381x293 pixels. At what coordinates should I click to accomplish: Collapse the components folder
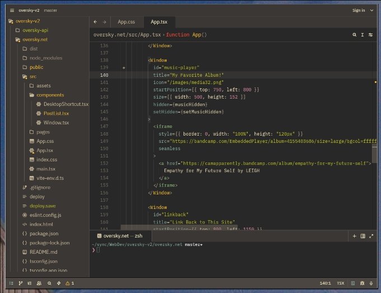tap(49, 95)
